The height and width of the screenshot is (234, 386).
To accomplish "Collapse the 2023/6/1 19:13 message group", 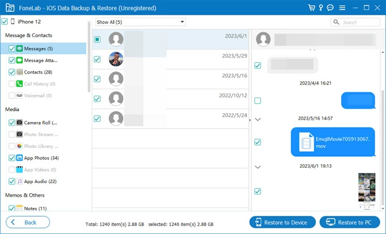I will [258, 167].
